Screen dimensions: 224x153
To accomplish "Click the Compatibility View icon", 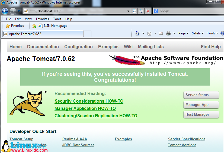I will [134, 11].
